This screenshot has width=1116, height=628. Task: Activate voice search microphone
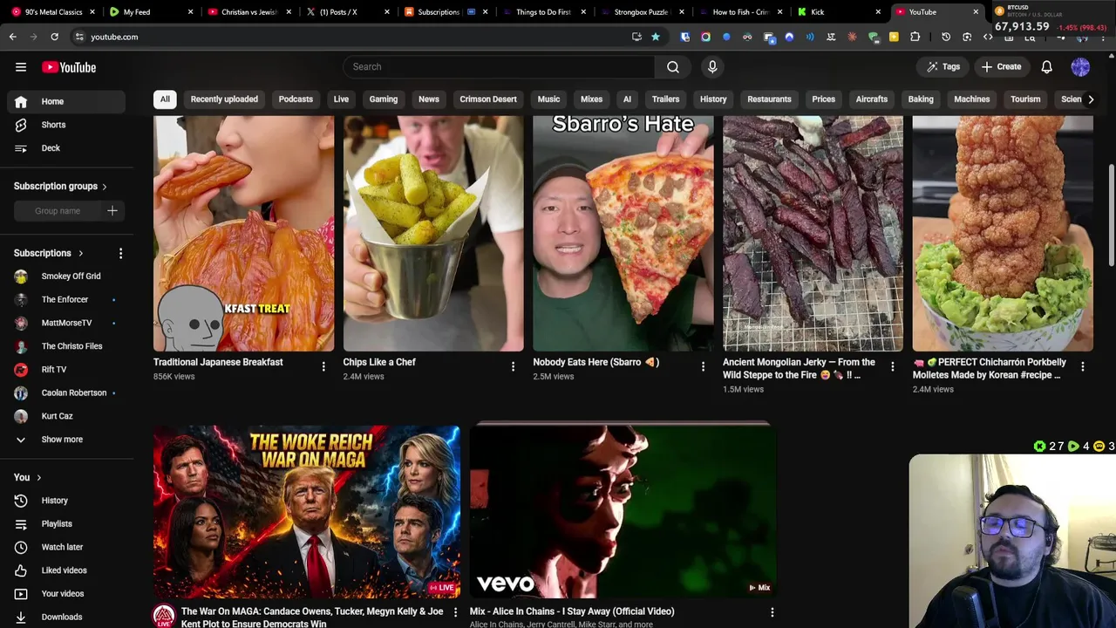pos(712,67)
